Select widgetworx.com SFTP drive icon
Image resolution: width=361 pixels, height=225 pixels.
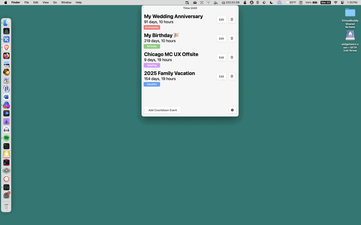(x=350, y=36)
